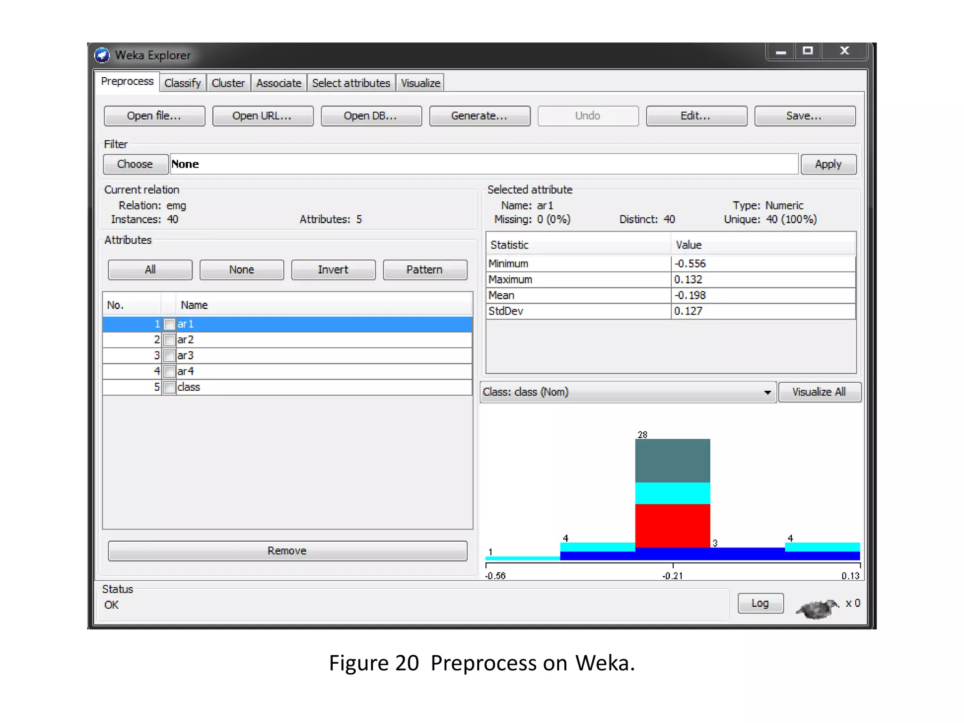Tick the checkbox for attribute ar3
Screen dimensions: 964x723
pyautogui.click(x=169, y=356)
